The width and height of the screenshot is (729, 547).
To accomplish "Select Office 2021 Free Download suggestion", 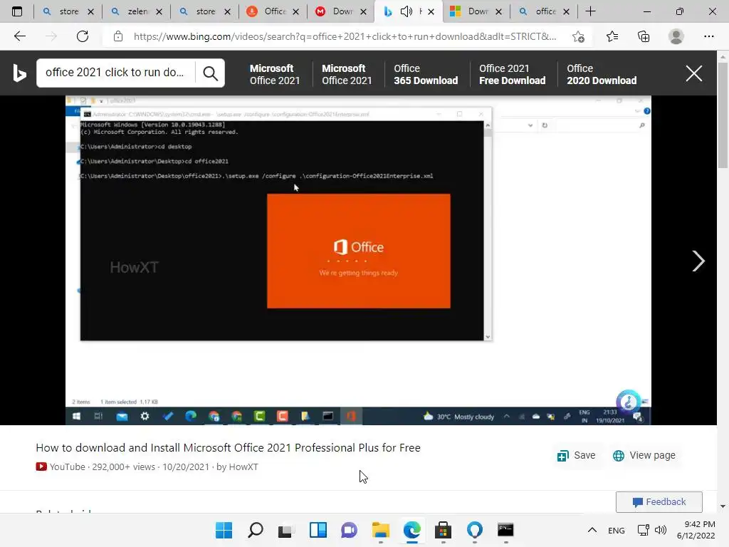I will [513, 74].
